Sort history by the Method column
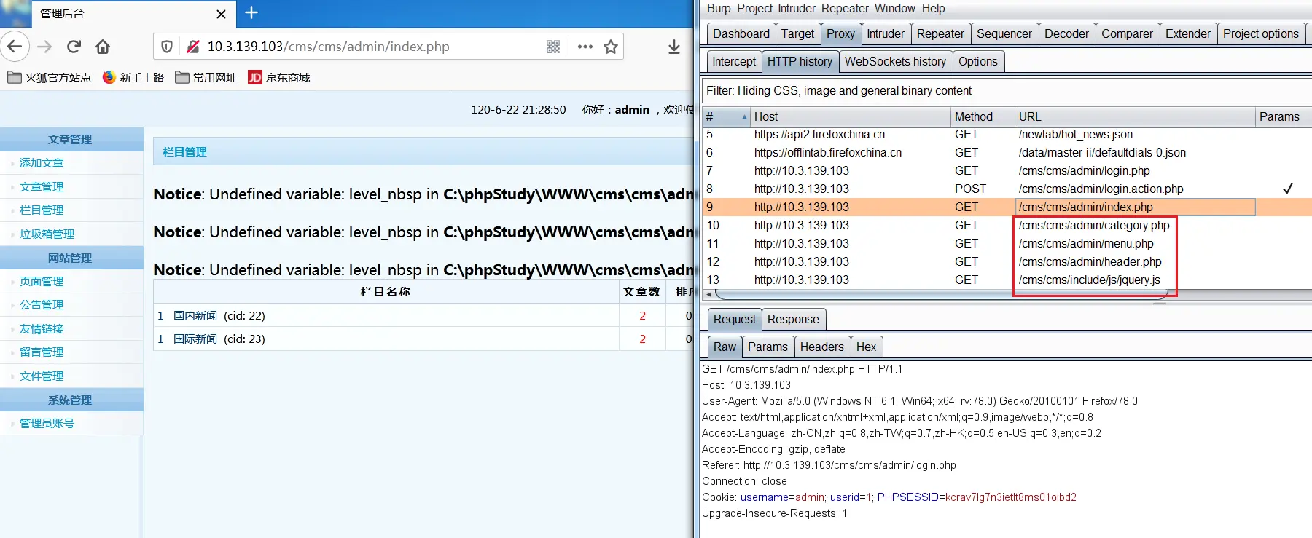 click(983, 116)
